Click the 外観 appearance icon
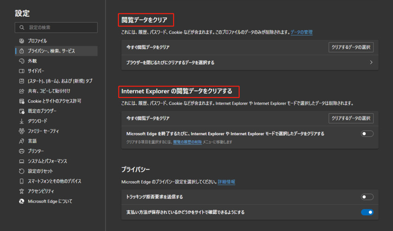The width and height of the screenshot is (393, 231). click(x=22, y=61)
